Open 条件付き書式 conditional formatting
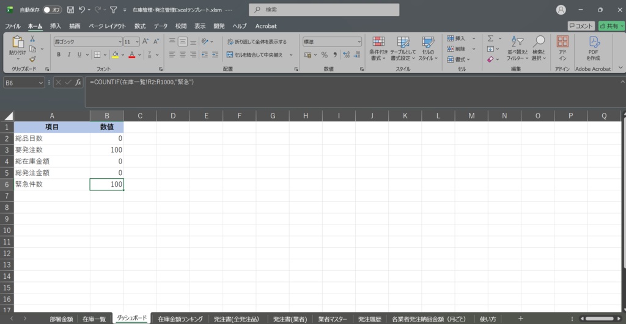This screenshot has width=626, height=324. pyautogui.click(x=378, y=49)
